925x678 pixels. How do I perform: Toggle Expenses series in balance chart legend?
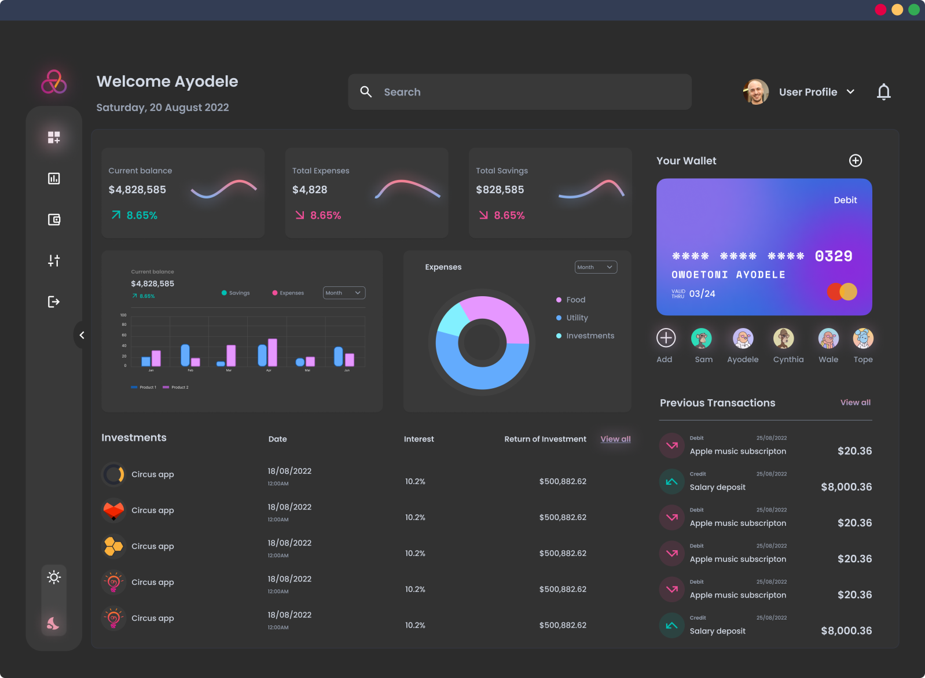[x=288, y=293]
